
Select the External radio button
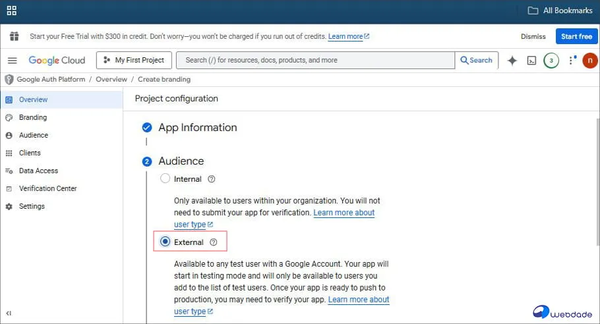165,242
